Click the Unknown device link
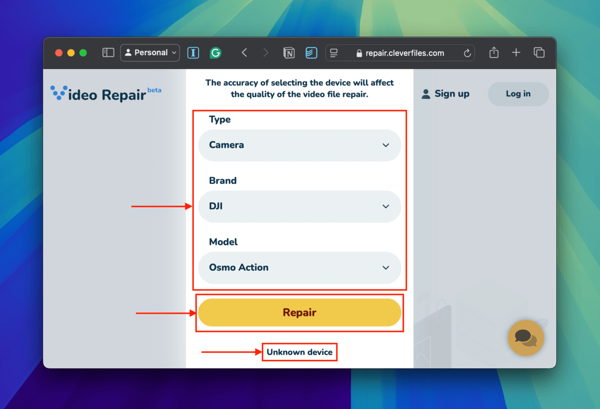 point(299,352)
